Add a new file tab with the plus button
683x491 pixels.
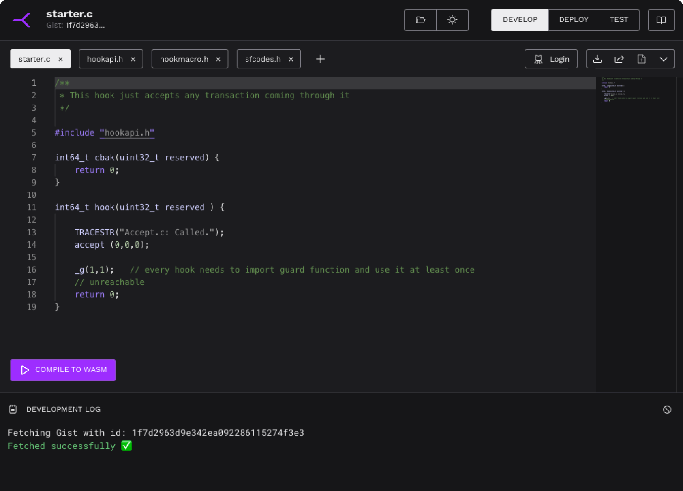point(320,59)
